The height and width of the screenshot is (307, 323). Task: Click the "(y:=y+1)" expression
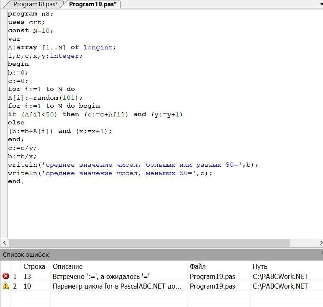[167, 114]
